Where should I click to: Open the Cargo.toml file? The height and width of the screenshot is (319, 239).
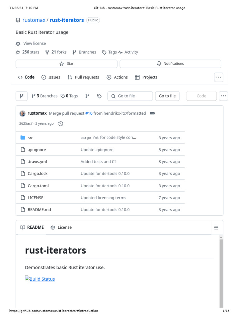click(x=38, y=186)
